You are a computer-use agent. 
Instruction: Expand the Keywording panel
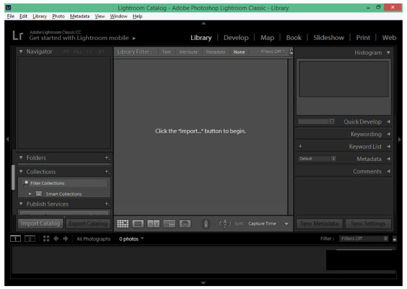[x=389, y=134]
